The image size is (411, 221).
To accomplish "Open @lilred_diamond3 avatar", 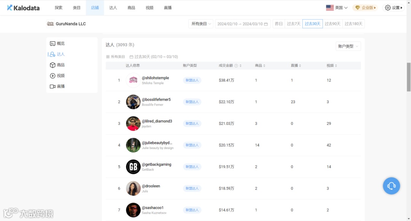I will pos(133,123).
